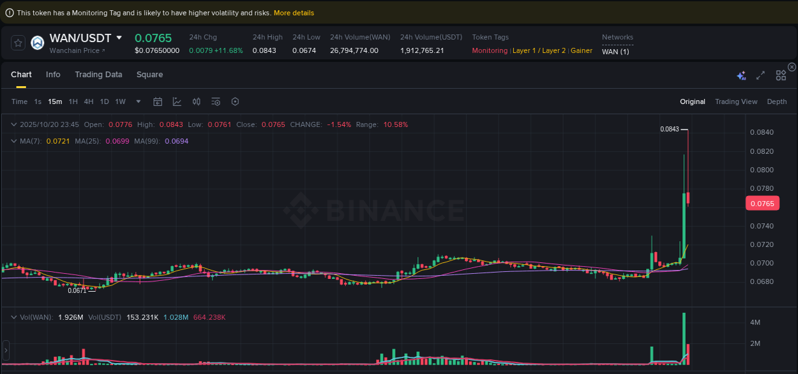798x374 pixels.
Task: Expand chart to fullscreen with arrow icon
Action: point(760,75)
